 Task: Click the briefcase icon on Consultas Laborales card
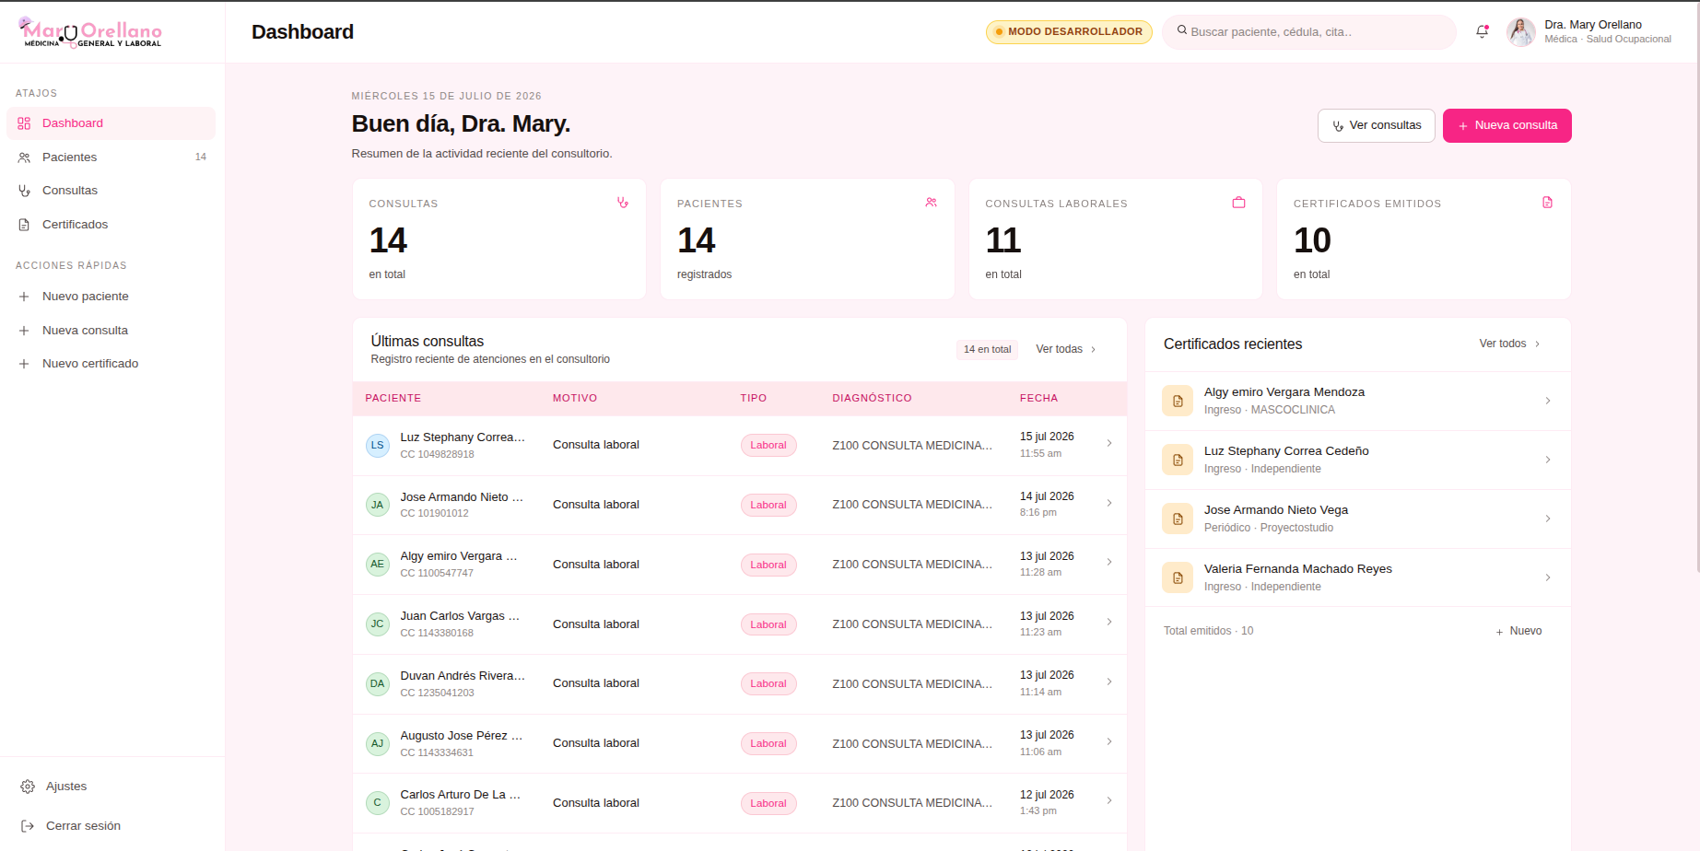coord(1238,203)
